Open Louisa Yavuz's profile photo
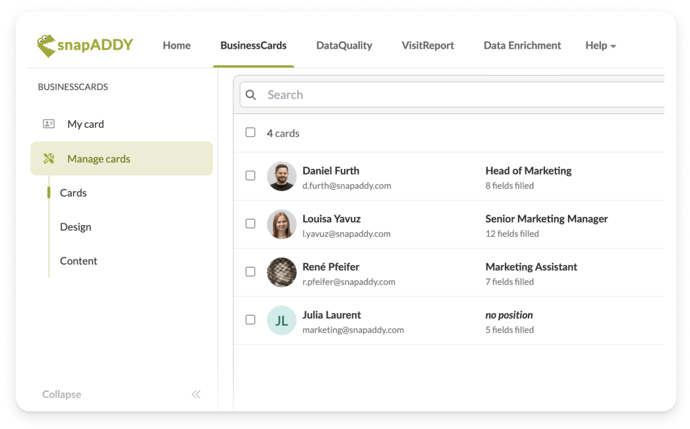Screen dimensions: 690x429 (x=281, y=224)
